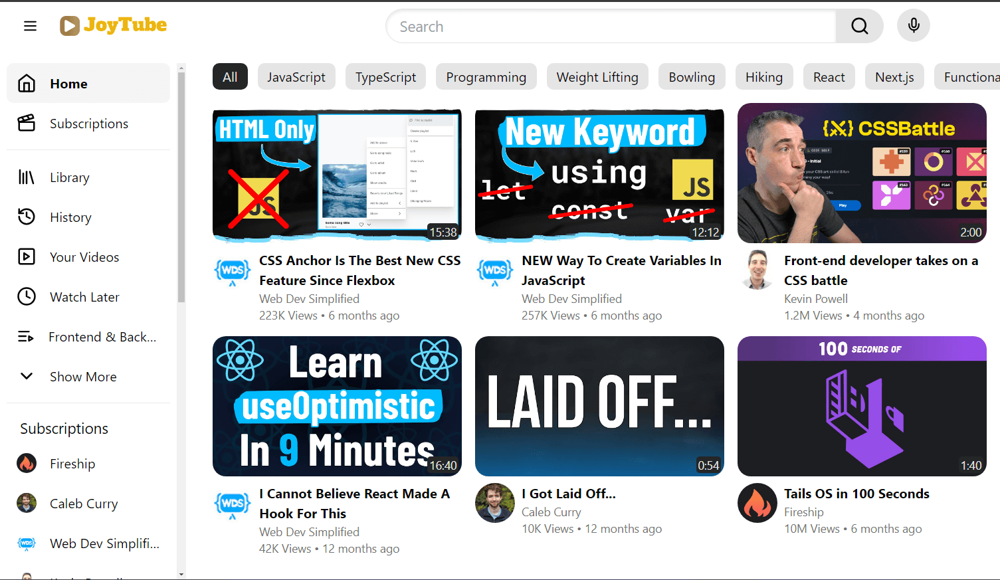Filter videos by JavaScript

point(296,77)
